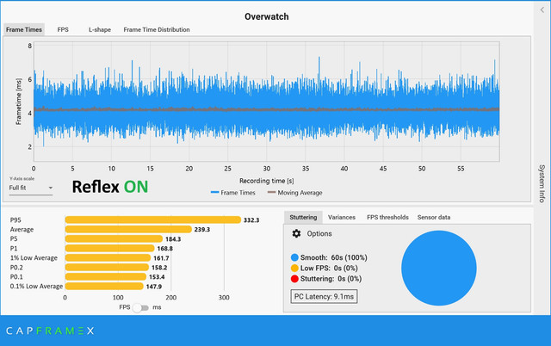Switch to the FPS tab
Image resolution: width=551 pixels, height=346 pixels.
tap(63, 29)
